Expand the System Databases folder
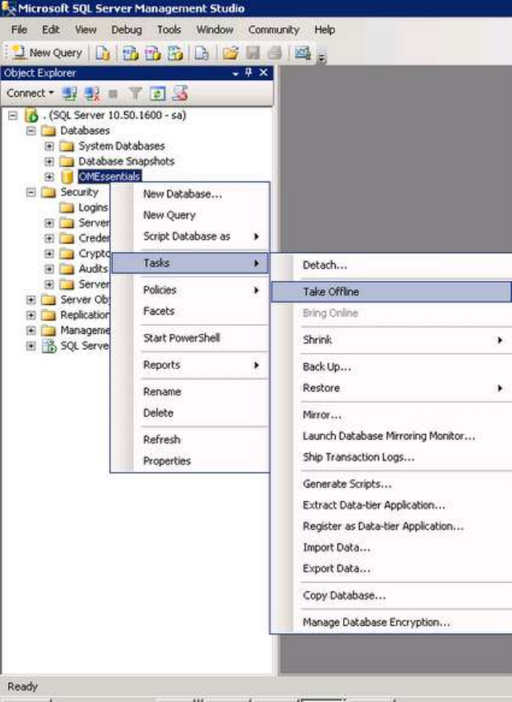The image size is (512, 702). click(x=49, y=146)
